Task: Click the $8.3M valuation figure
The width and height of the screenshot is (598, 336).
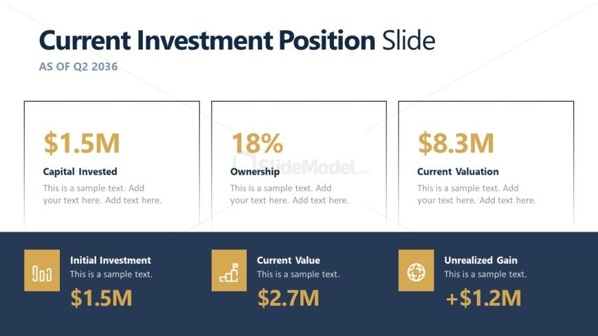Action: click(456, 144)
